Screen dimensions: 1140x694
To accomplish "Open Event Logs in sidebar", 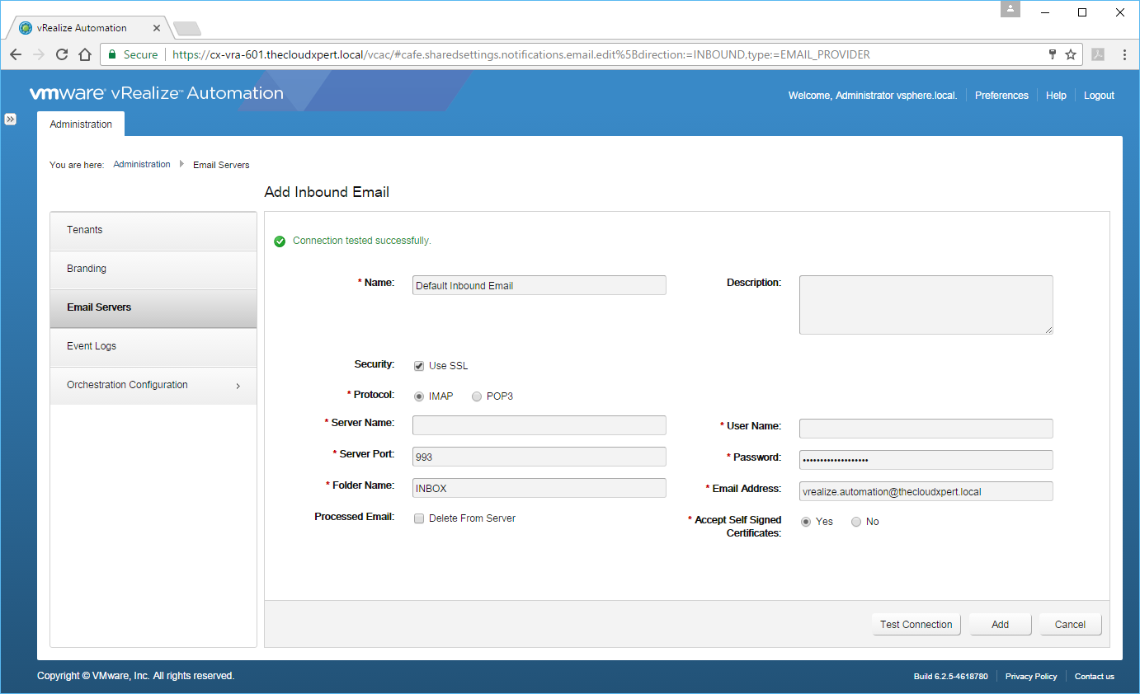I will (153, 346).
